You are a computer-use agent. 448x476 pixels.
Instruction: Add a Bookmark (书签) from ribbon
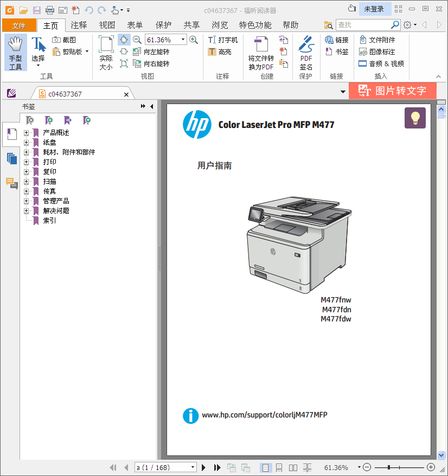[x=336, y=52]
